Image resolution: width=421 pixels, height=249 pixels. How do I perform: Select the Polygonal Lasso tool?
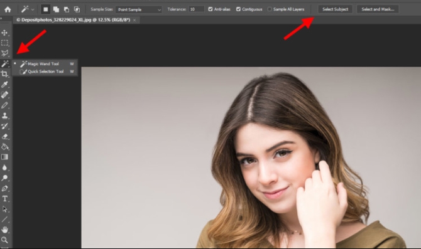[4, 53]
